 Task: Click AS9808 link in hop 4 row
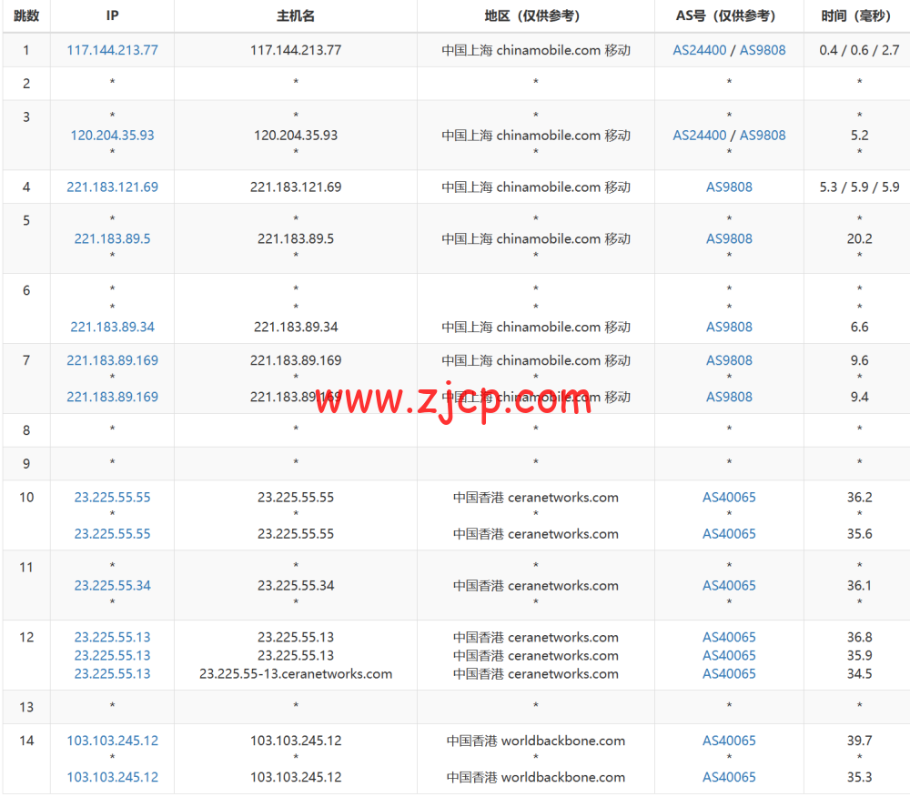coord(729,187)
